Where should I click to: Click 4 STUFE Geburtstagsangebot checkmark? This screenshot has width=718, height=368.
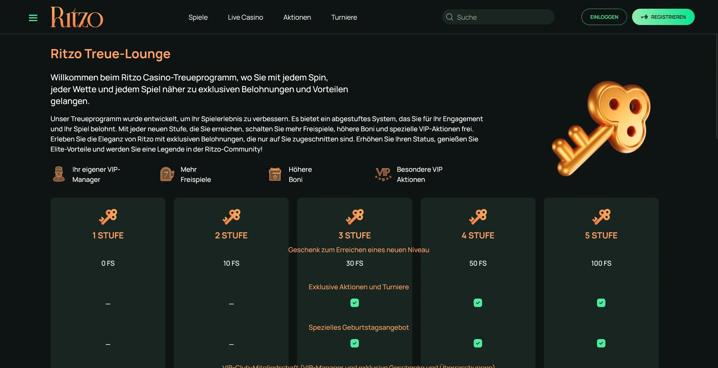(x=478, y=343)
